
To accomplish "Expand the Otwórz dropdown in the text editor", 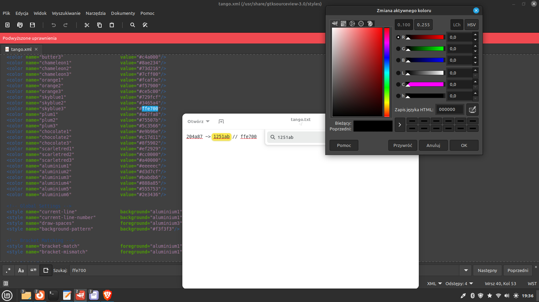I will 199,121.
